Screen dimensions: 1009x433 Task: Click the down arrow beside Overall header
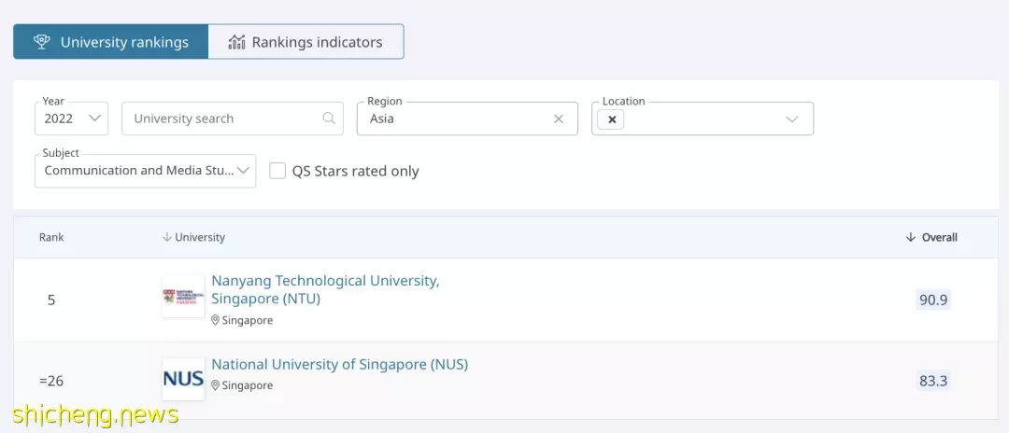click(911, 237)
